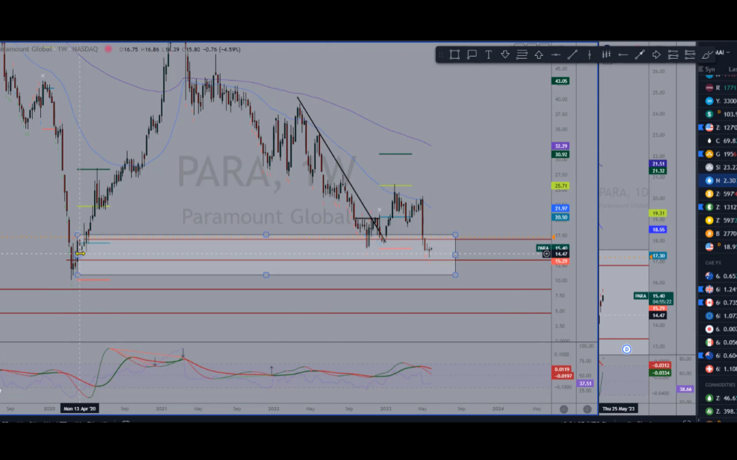
Task: Toggle flag on Z 1312 watchlist row
Action: click(701, 207)
